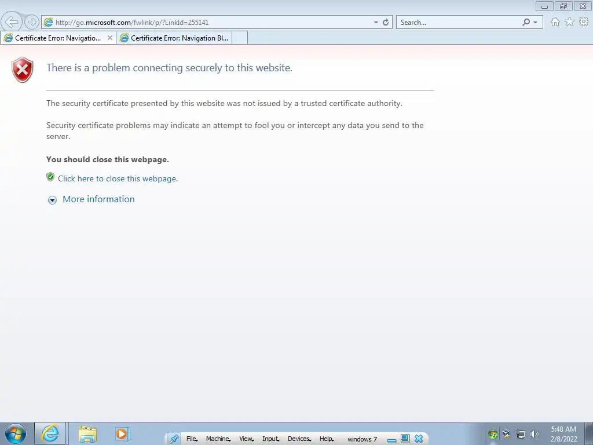Click 'You should close this webpage.' text

click(x=107, y=159)
